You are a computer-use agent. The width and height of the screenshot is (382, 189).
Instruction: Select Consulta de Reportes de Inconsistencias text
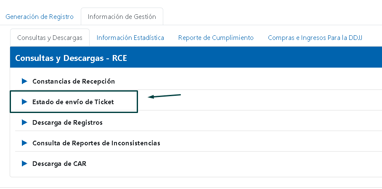[x=96, y=143]
